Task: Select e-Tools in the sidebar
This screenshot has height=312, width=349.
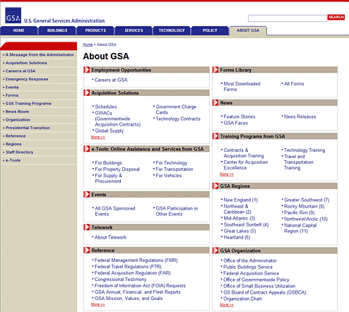Action: coord(13,160)
